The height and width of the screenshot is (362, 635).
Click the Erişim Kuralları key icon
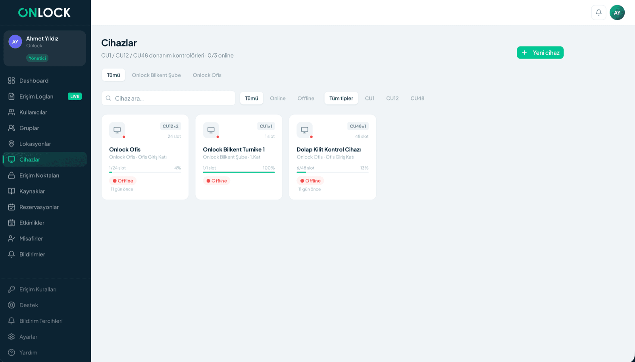(x=12, y=289)
